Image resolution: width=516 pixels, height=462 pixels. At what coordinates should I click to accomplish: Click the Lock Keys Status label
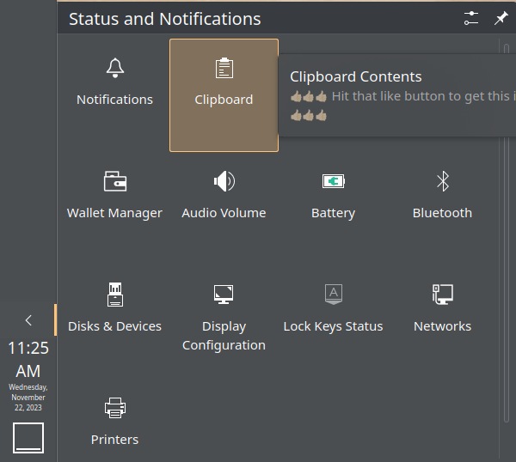[334, 326]
